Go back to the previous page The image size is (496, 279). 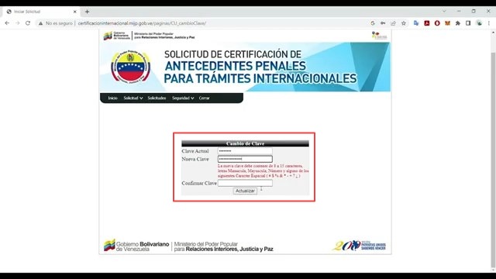[x=7, y=23]
